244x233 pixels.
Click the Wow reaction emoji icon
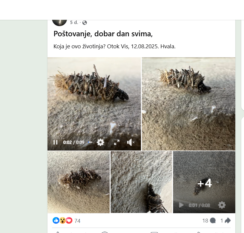click(63, 221)
